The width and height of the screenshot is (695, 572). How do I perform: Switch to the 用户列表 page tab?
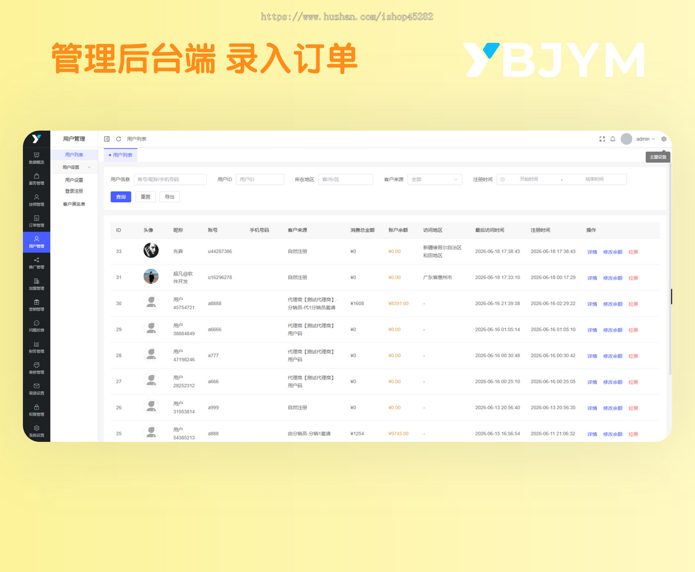point(120,155)
